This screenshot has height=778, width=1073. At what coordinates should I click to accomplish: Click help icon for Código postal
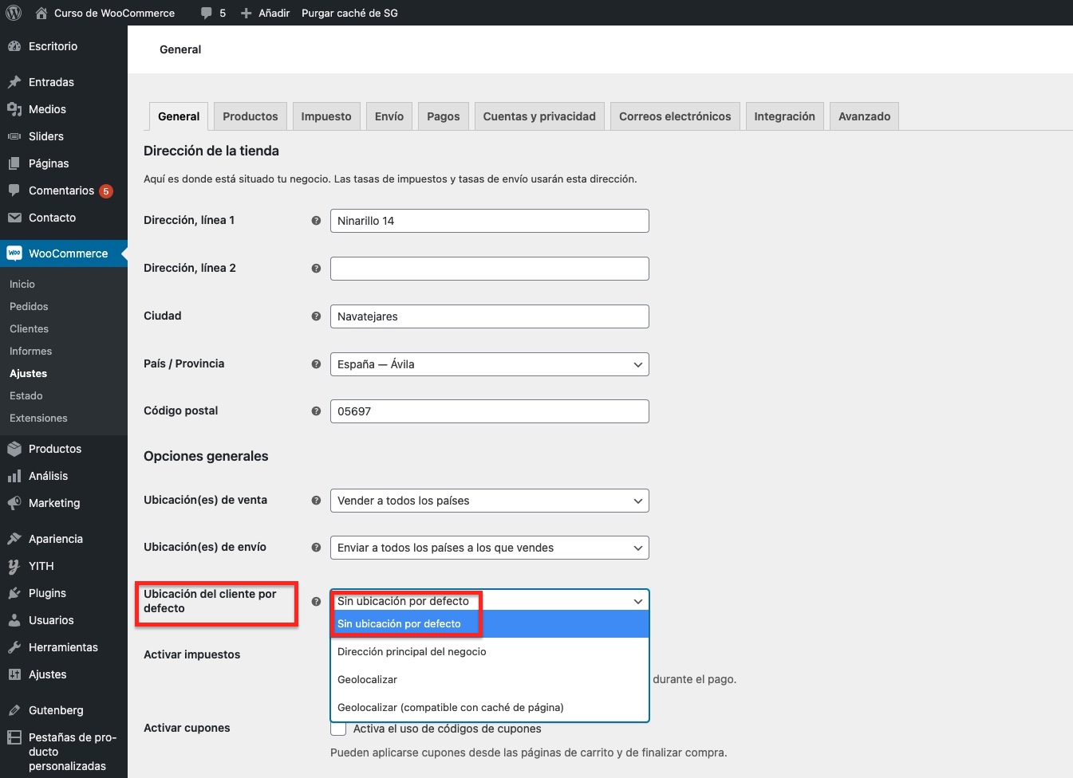tap(316, 411)
